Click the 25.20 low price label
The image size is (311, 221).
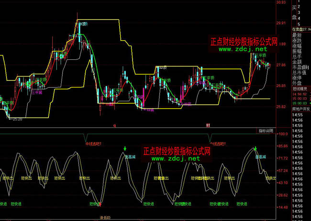pyautogui.click(x=17, y=120)
